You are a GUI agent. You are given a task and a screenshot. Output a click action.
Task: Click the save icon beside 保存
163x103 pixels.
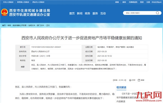tap(139, 80)
